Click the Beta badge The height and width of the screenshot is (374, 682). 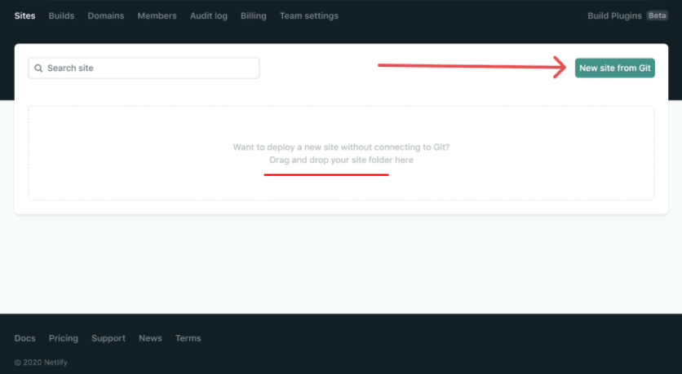[x=657, y=15]
